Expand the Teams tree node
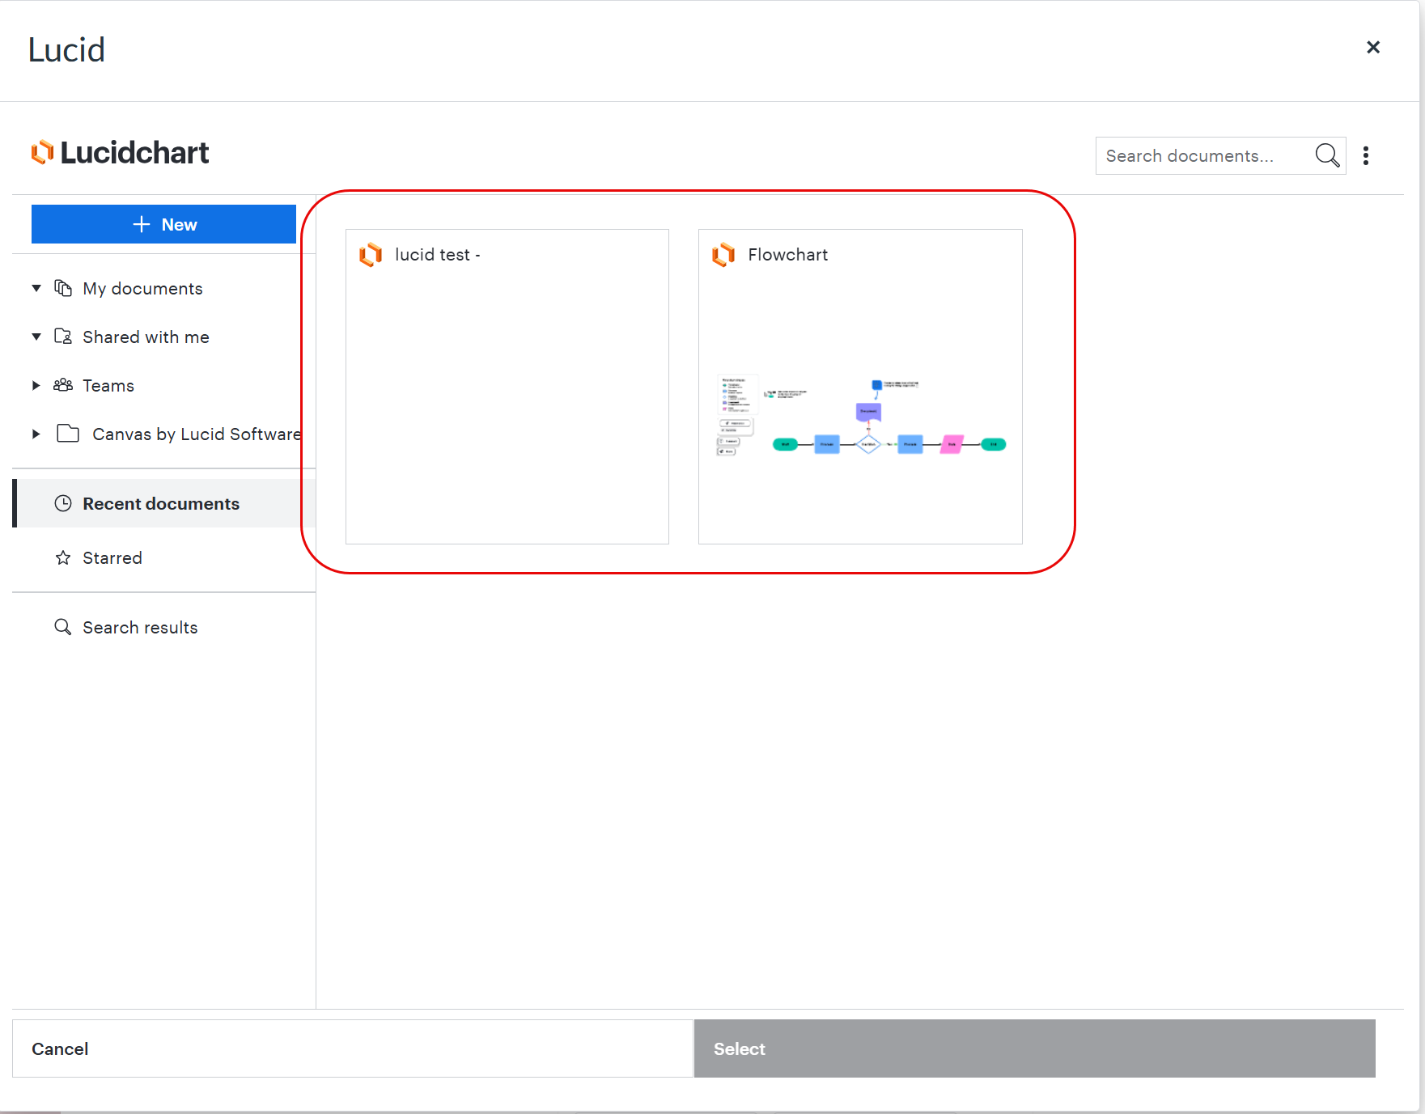The width and height of the screenshot is (1425, 1114). click(36, 385)
